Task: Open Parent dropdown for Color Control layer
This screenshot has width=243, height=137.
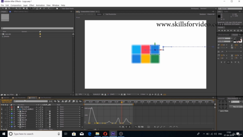Action: click(x=70, y=107)
